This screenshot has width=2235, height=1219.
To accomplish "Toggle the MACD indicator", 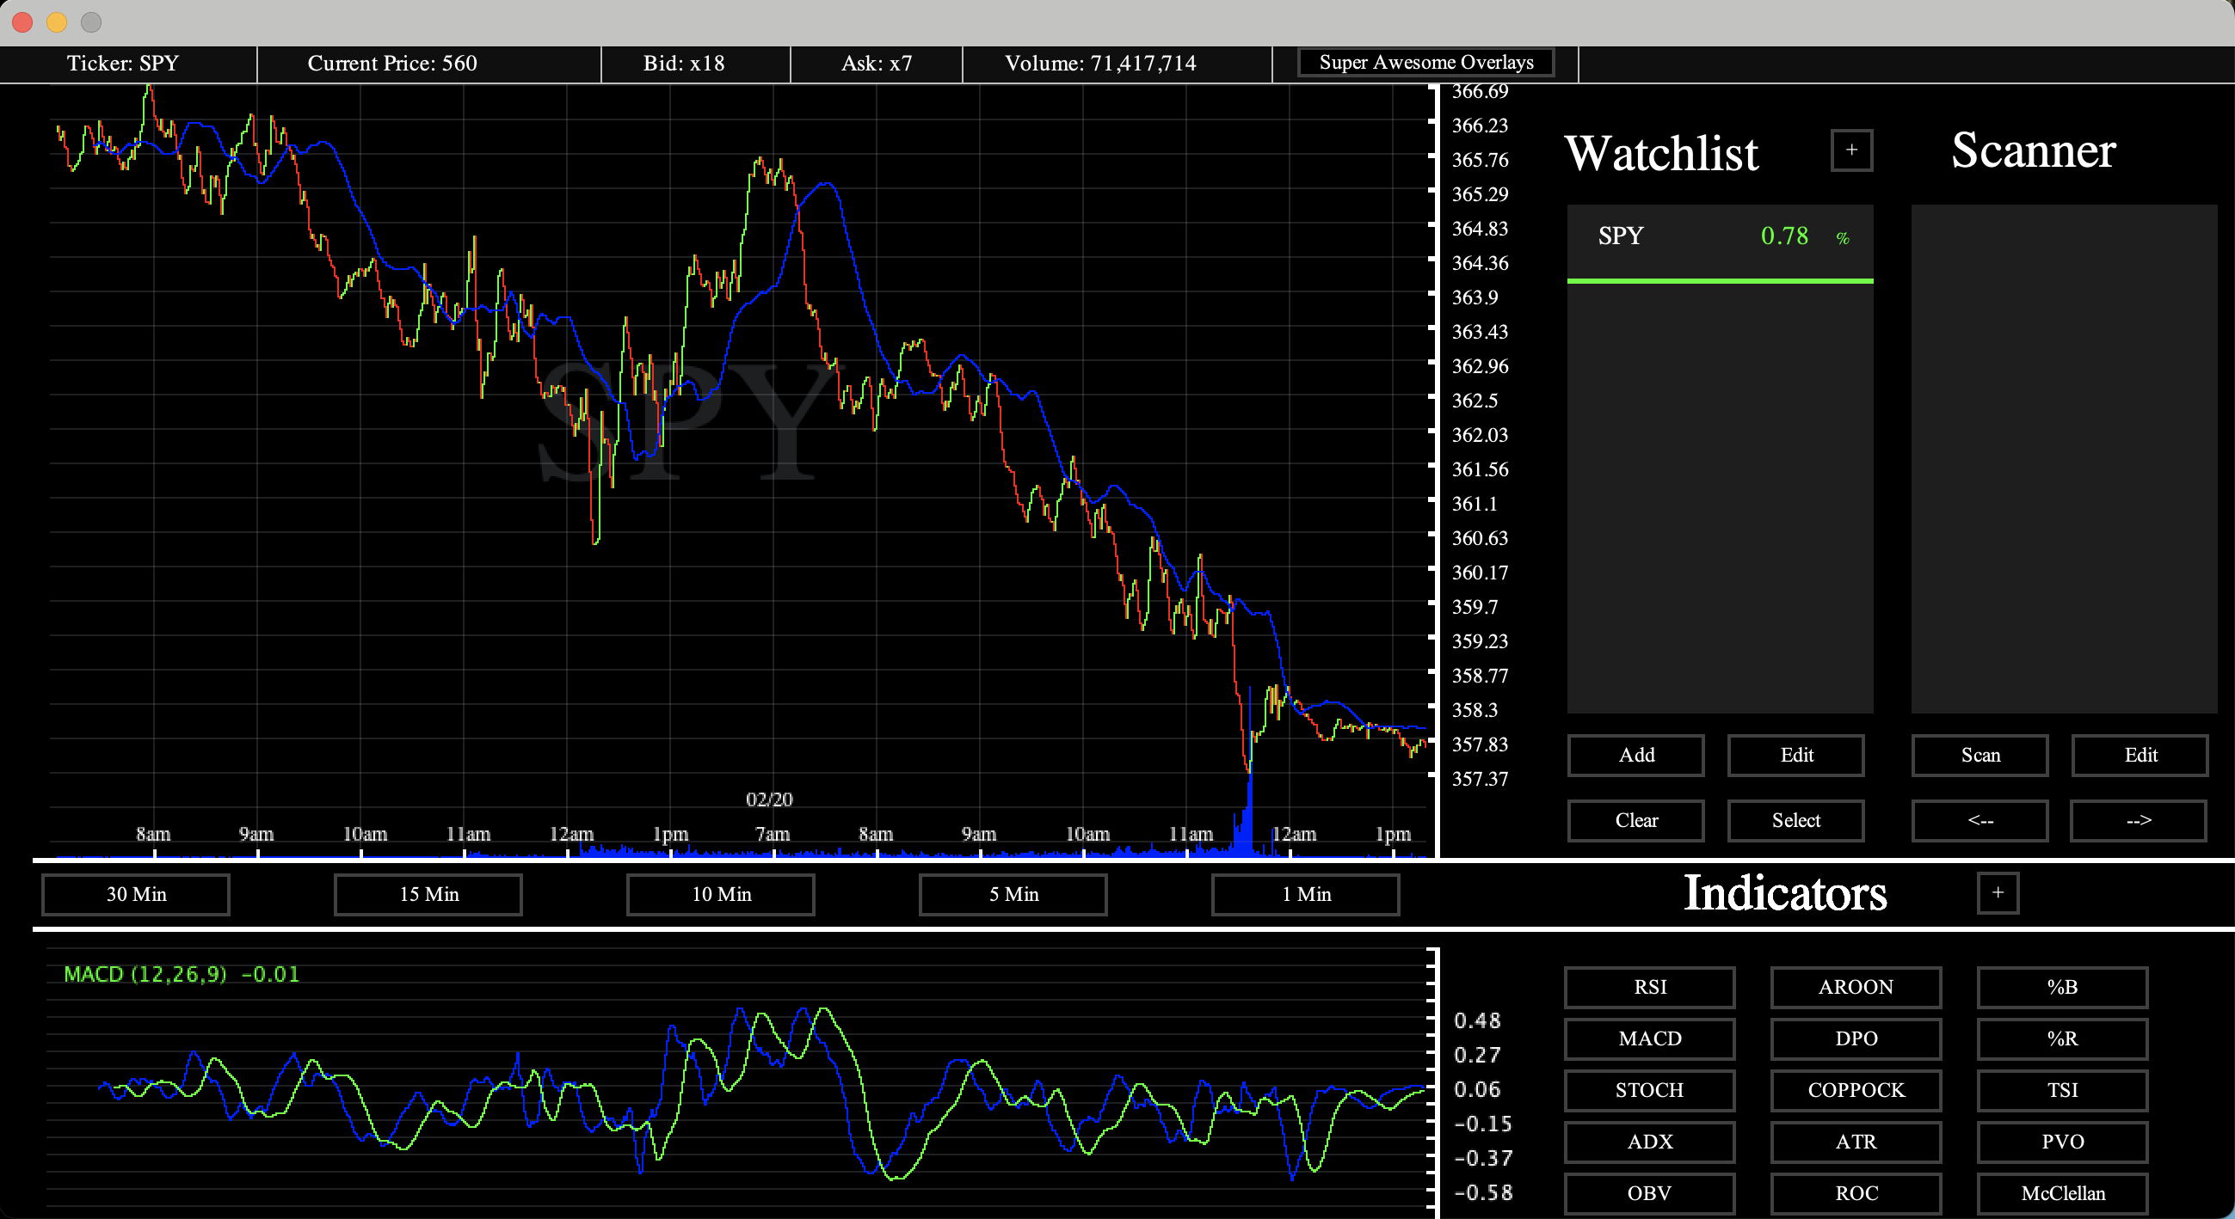I will [1648, 1038].
